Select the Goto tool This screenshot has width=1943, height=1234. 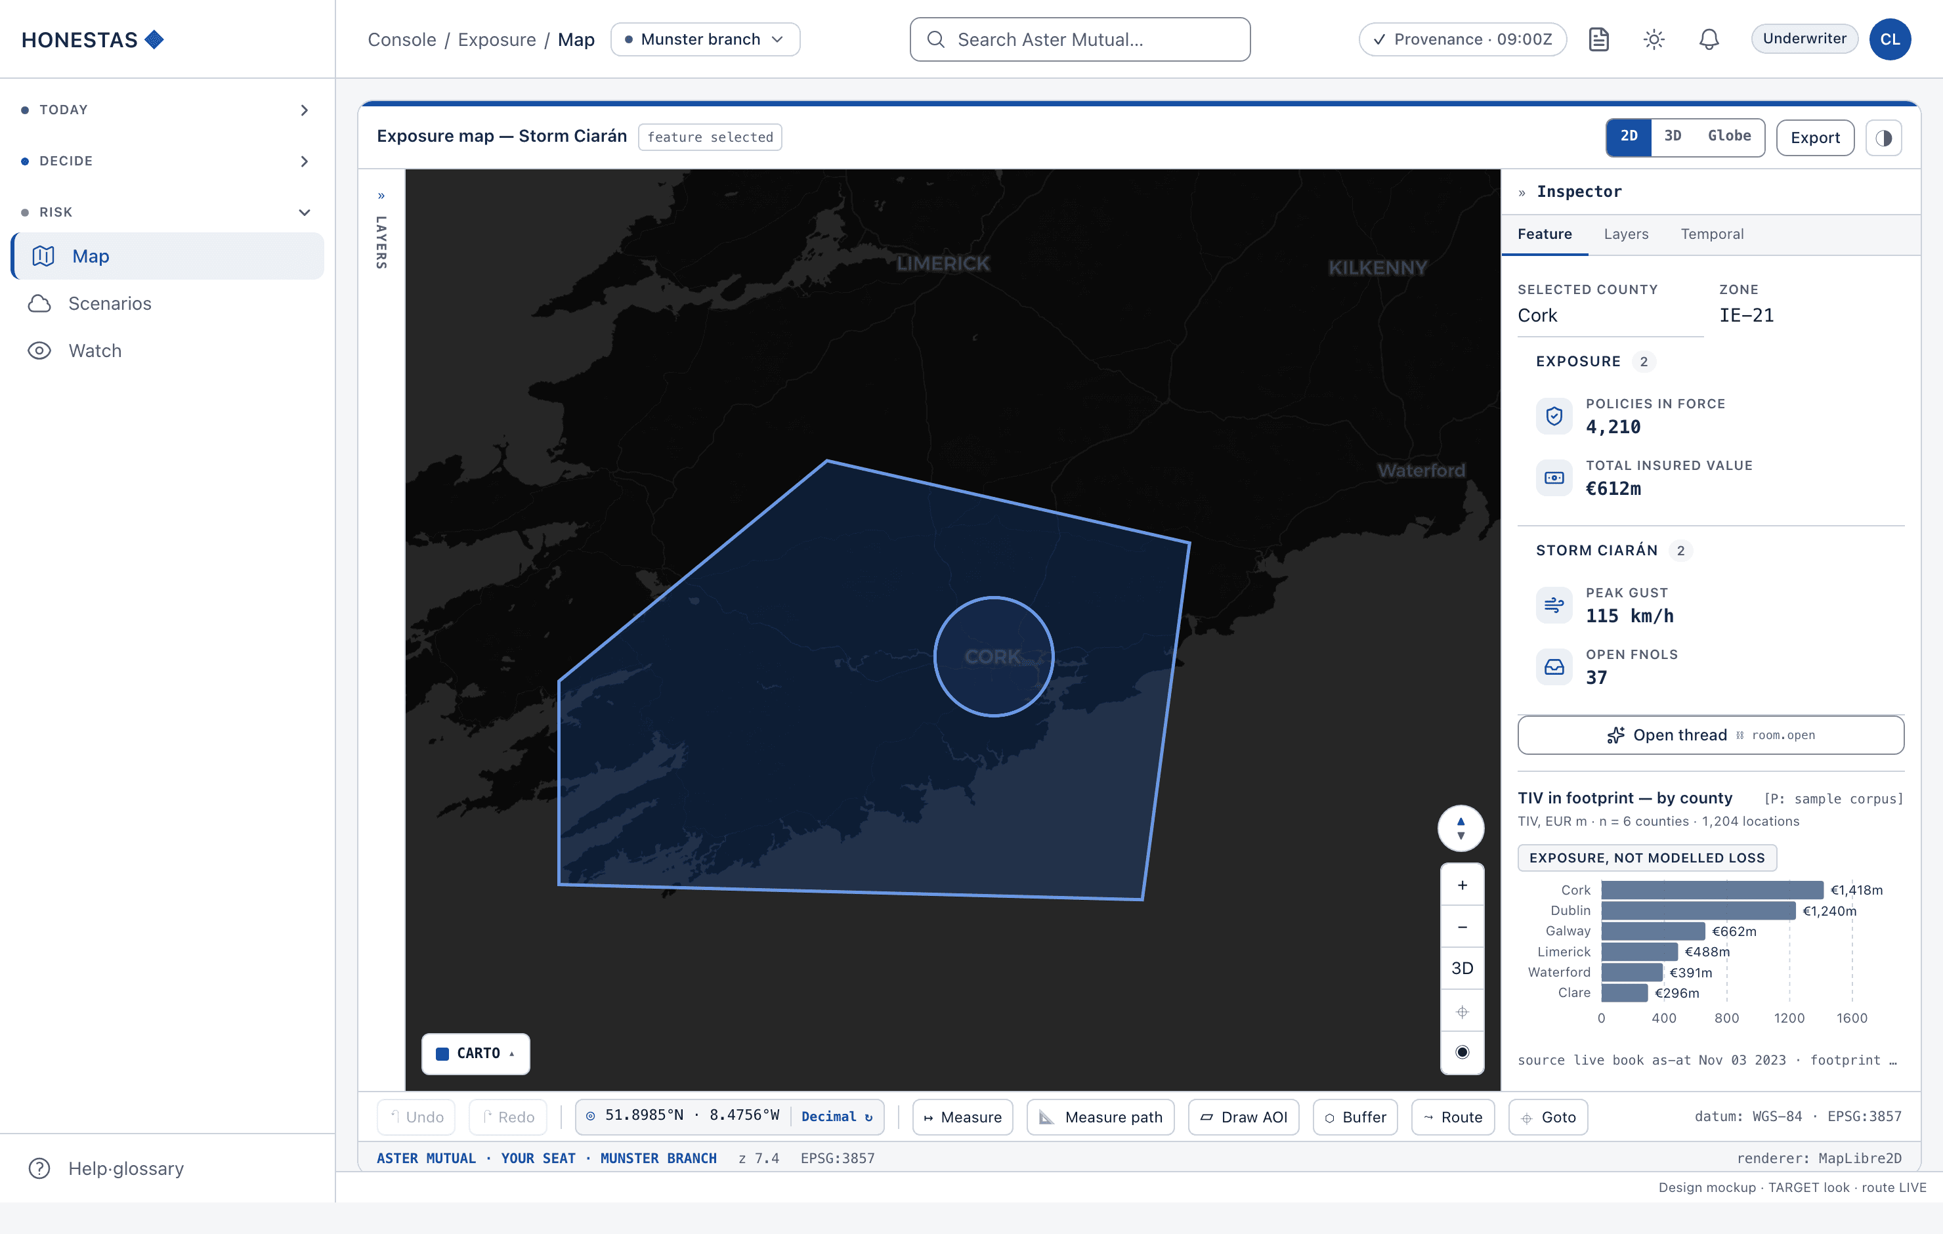coord(1548,1117)
